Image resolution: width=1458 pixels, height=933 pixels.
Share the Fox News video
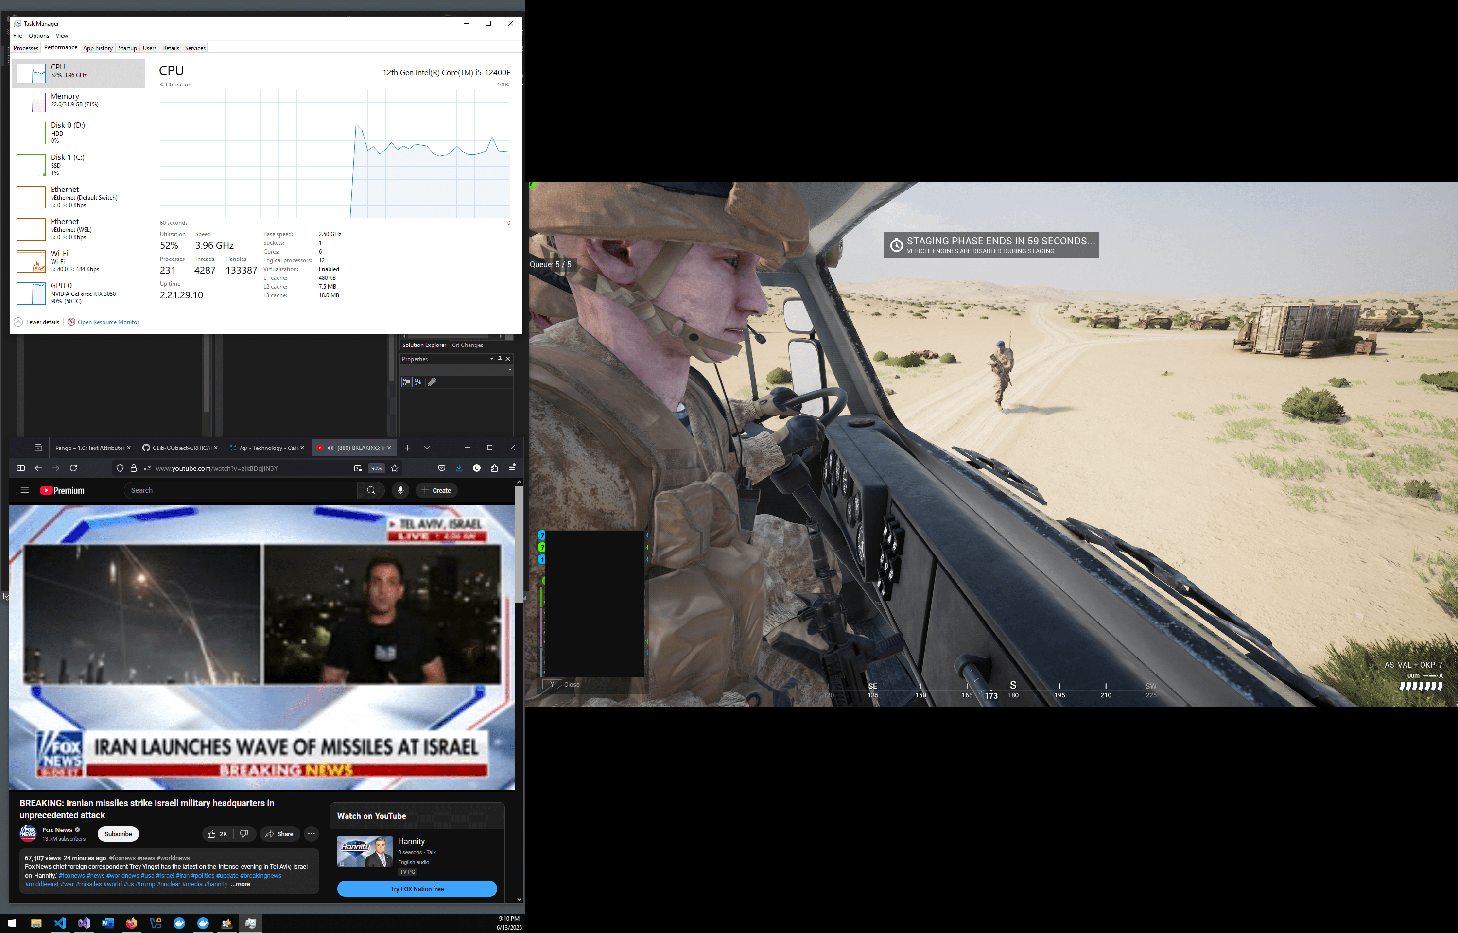(x=280, y=834)
